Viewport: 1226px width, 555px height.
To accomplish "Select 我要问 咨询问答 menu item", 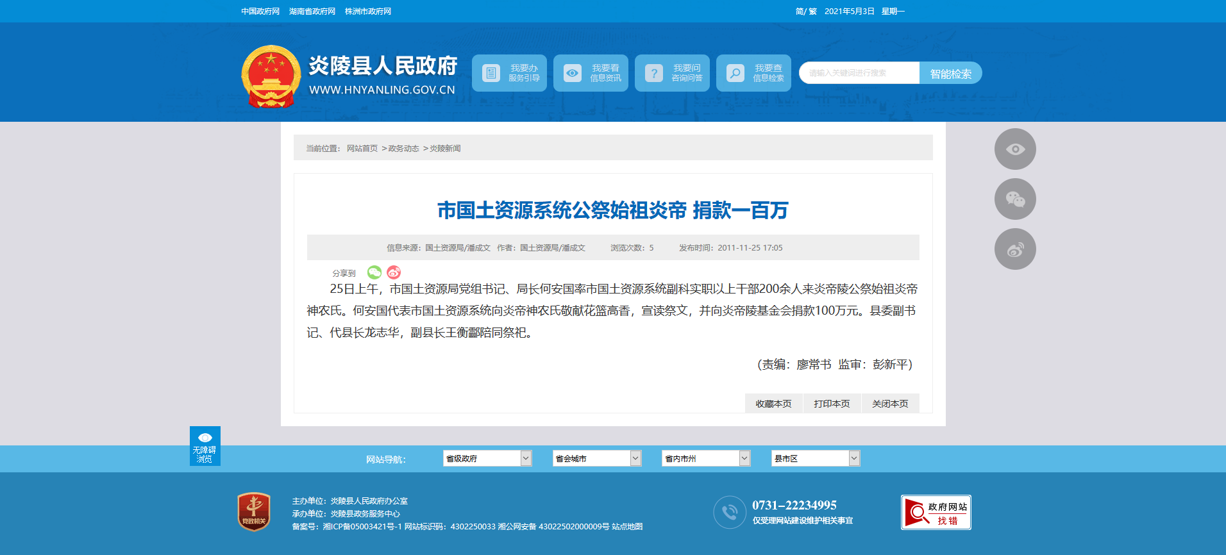I will pyautogui.click(x=672, y=73).
